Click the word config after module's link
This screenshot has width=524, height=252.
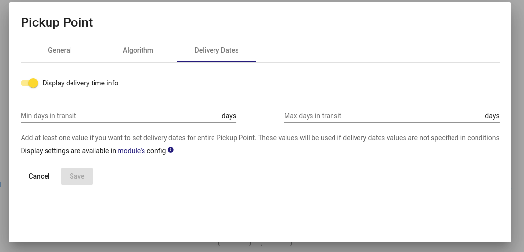tap(156, 151)
